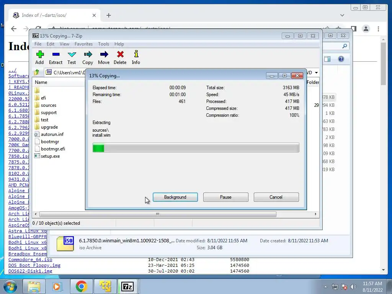This screenshot has width=392, height=294.
Task: Click the Action Center flag icon
Action: [344, 287]
